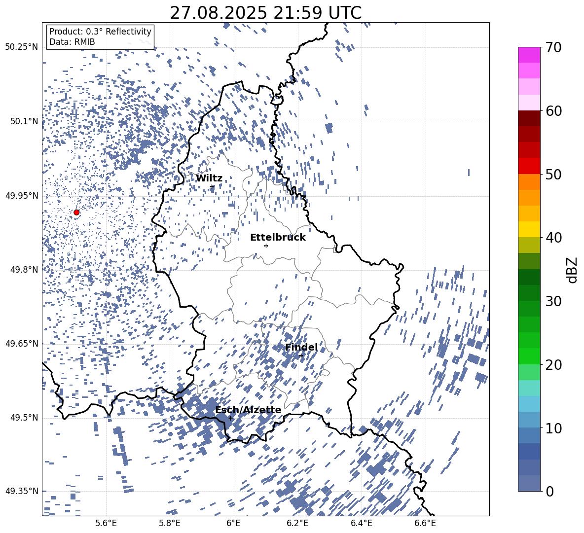Click the 49.5°N latitude label
Viewport: 584px width, 533px height.
(24, 417)
